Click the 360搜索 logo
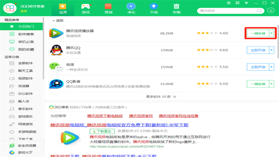 click(59, 107)
